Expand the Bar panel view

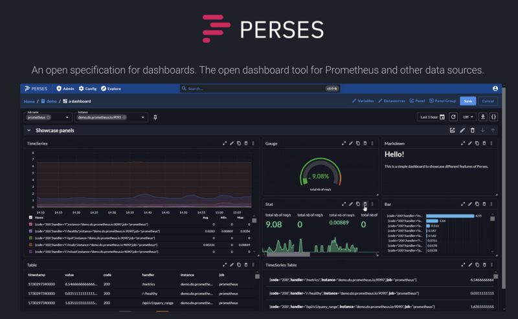[463, 204]
